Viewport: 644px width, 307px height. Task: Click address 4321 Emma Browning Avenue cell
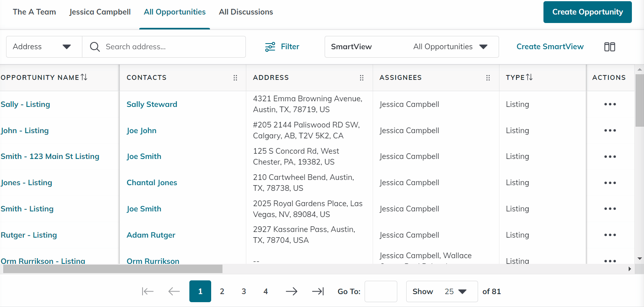[x=308, y=104]
